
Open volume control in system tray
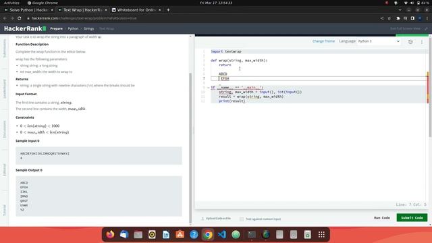click(412, 3)
